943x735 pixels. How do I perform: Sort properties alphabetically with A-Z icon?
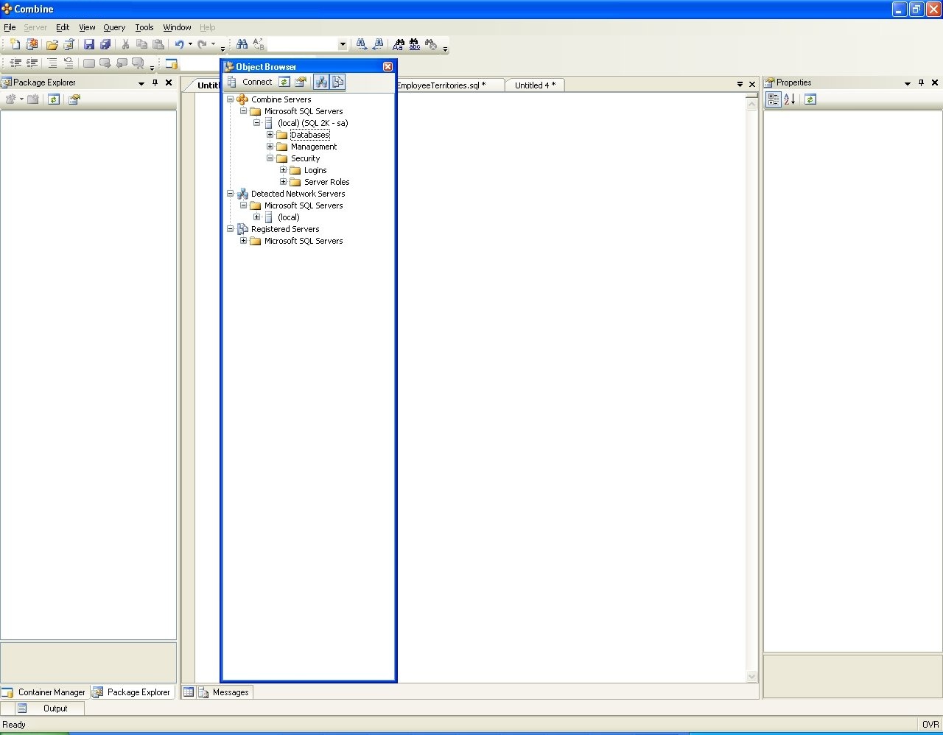[789, 99]
